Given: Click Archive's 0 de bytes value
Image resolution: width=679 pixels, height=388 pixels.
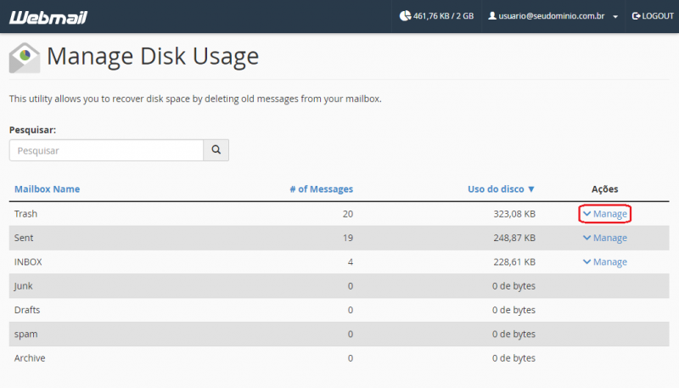Looking at the screenshot, I should [513, 358].
